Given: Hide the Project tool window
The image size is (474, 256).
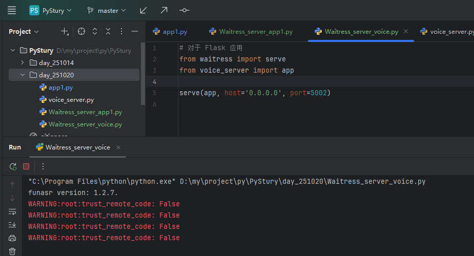Looking at the screenshot, I should 135,32.
